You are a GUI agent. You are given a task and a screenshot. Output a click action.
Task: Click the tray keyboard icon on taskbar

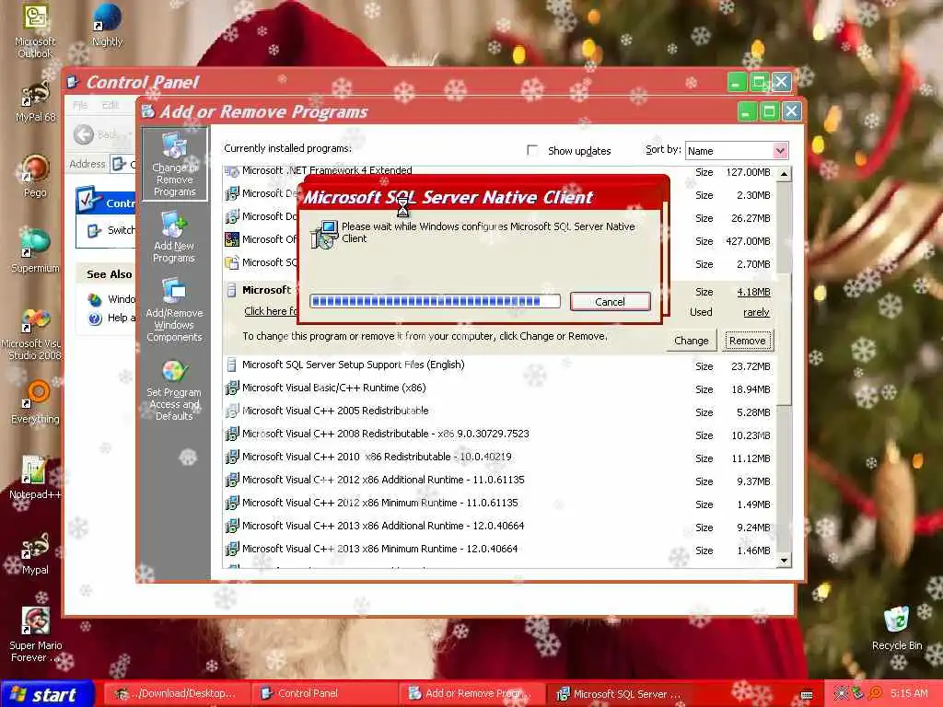point(807,694)
